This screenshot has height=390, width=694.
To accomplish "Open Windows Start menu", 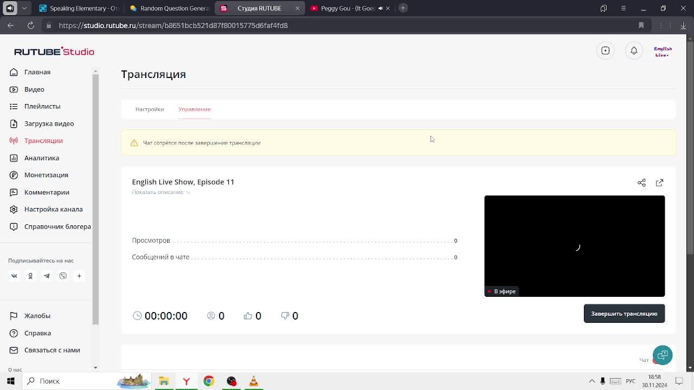I will click(11, 381).
